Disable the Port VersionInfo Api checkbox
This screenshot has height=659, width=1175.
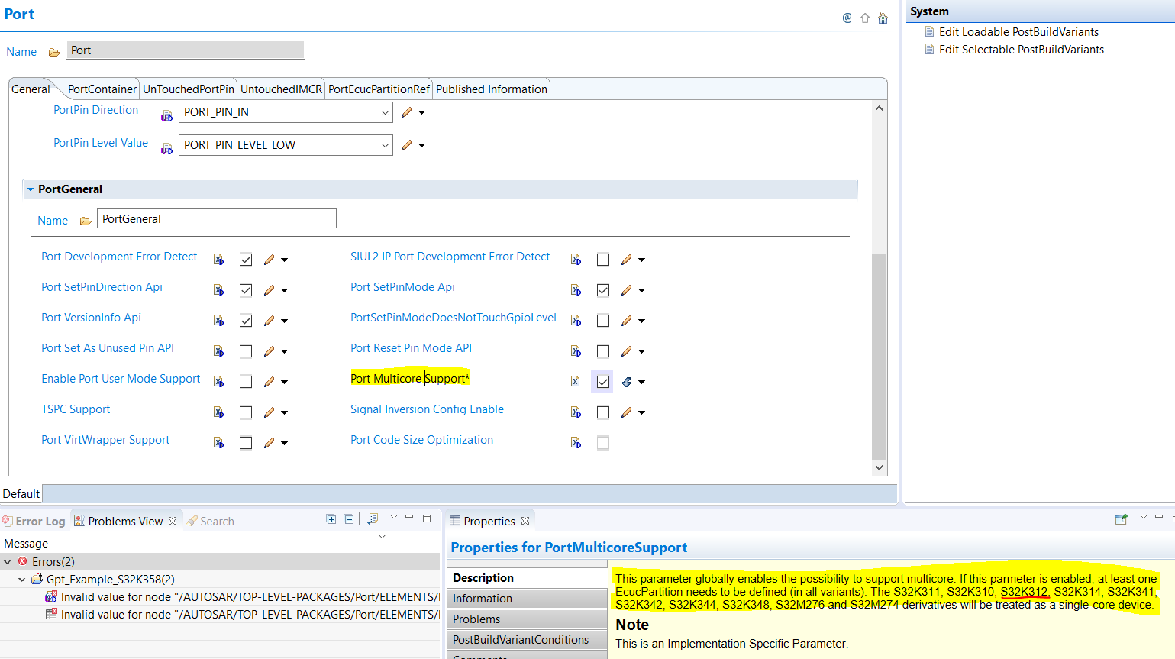coord(246,320)
